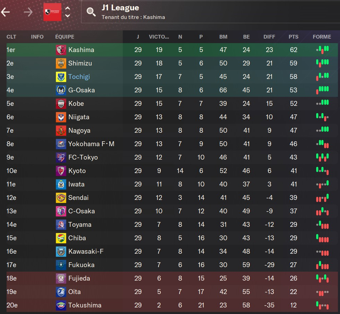Viewport: 340px width, 314px height.
Task: Click the Kawasaki-F team name
Action: tap(86, 252)
